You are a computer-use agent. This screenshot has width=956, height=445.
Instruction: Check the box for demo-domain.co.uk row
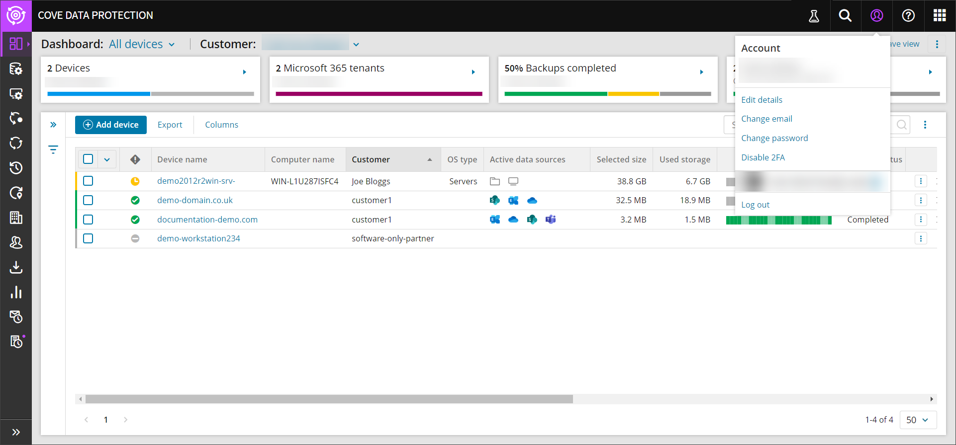coord(88,200)
